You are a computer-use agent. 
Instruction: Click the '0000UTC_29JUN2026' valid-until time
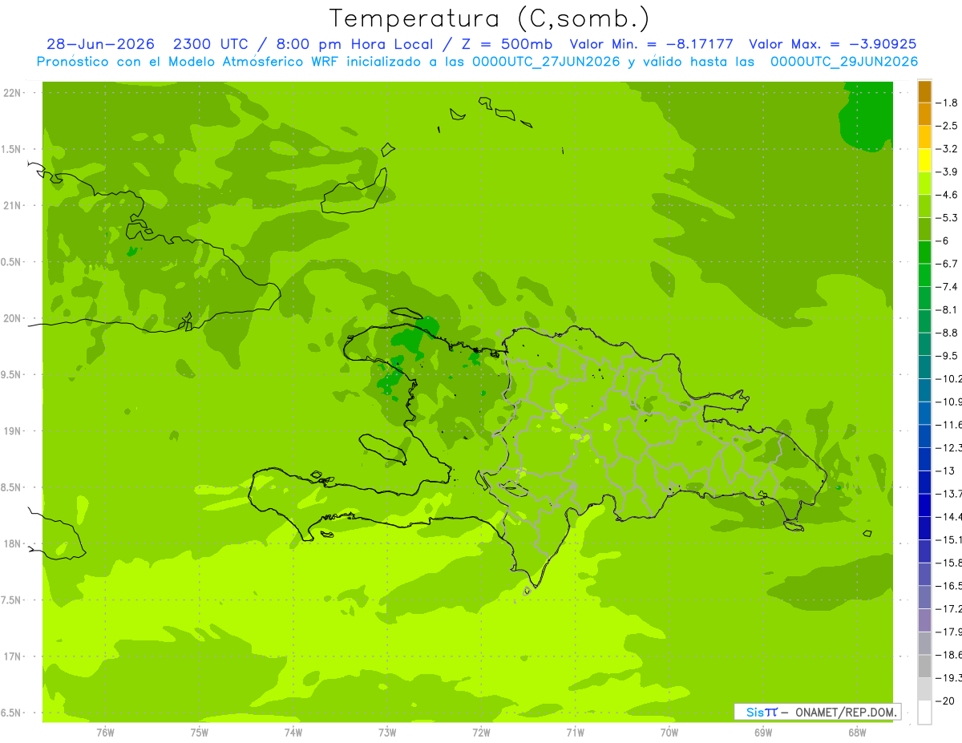(844, 62)
